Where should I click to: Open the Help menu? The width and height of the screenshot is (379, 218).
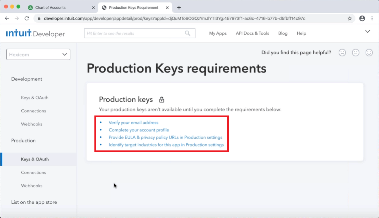[301, 33]
